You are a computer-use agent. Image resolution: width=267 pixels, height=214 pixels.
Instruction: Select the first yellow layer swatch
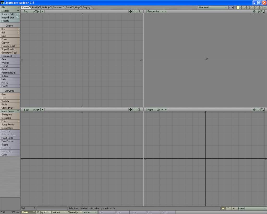click(x=238, y=8)
